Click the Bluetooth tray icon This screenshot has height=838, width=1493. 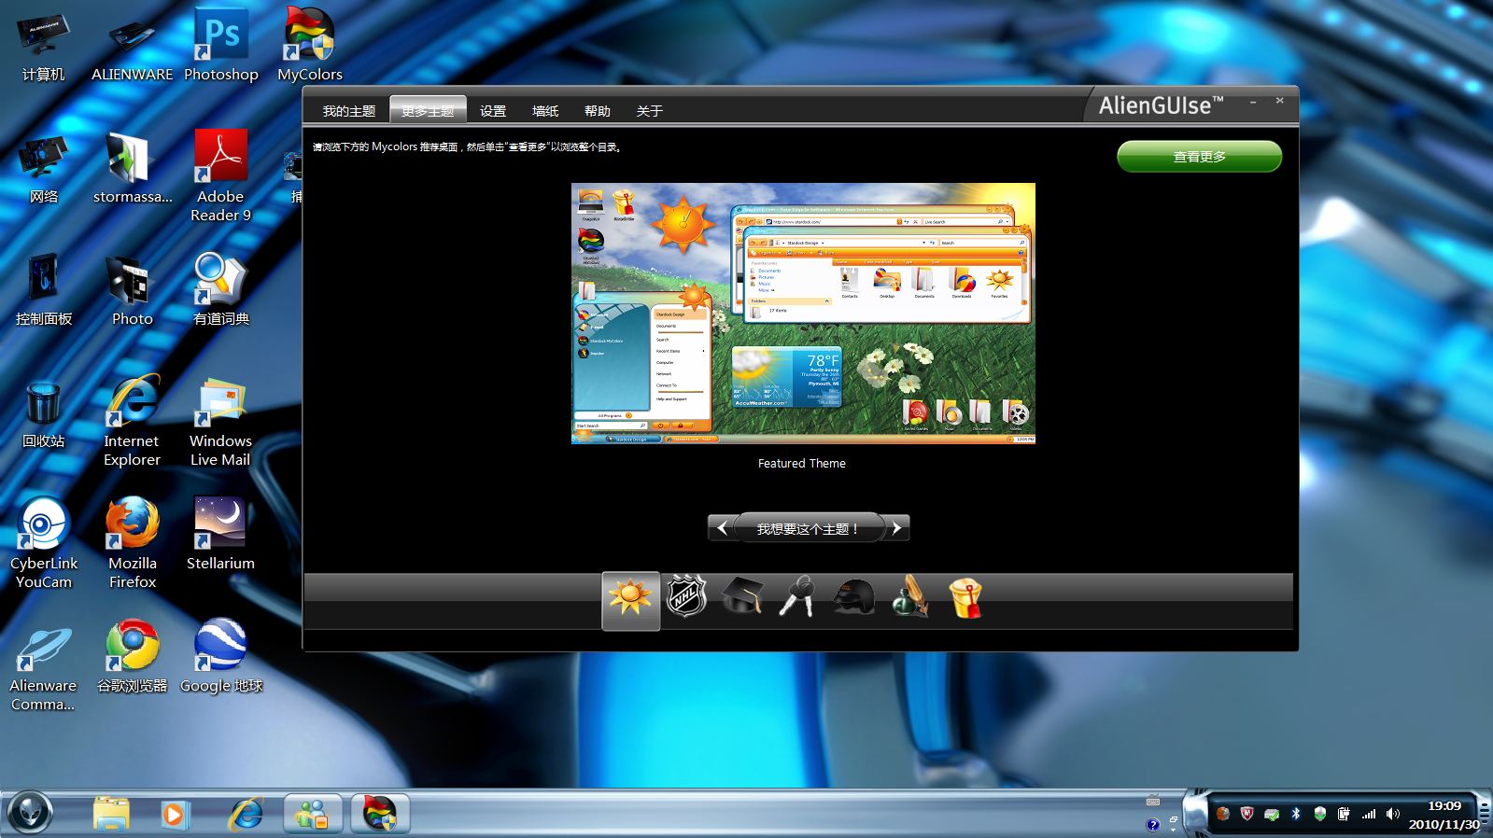pos(1296,814)
